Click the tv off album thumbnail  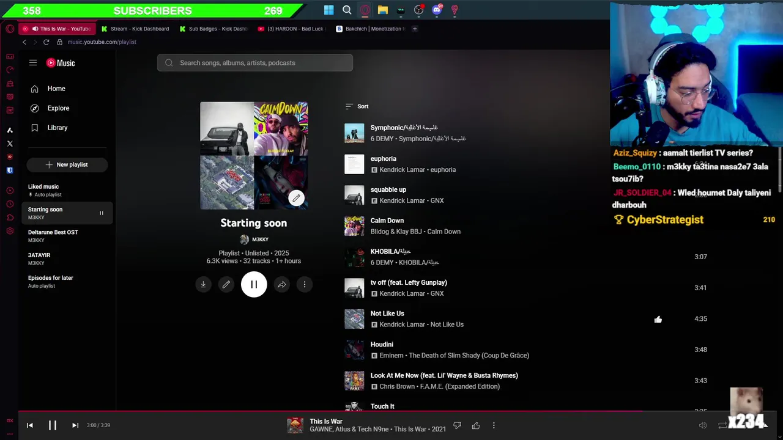(x=354, y=288)
